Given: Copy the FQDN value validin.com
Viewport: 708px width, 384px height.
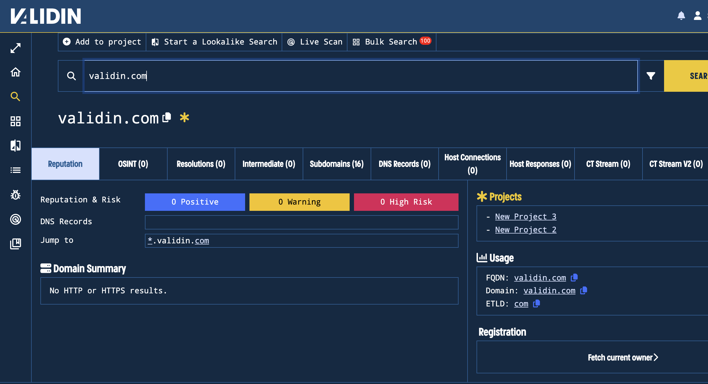Looking at the screenshot, I should (x=574, y=277).
